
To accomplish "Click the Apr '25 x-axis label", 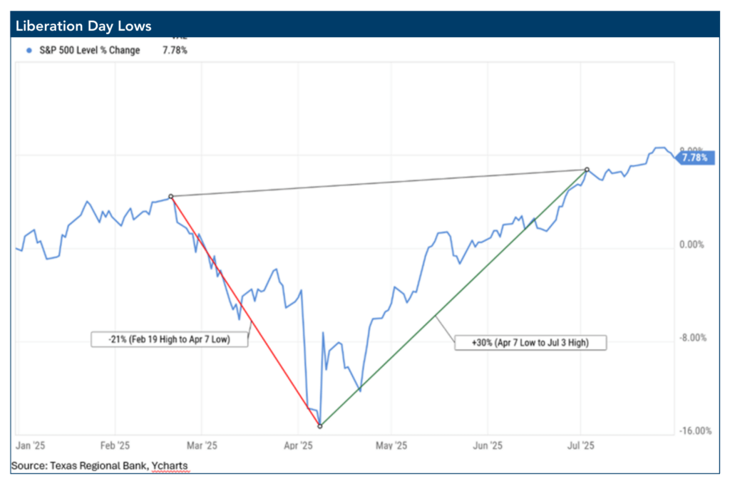I will click(x=299, y=446).
